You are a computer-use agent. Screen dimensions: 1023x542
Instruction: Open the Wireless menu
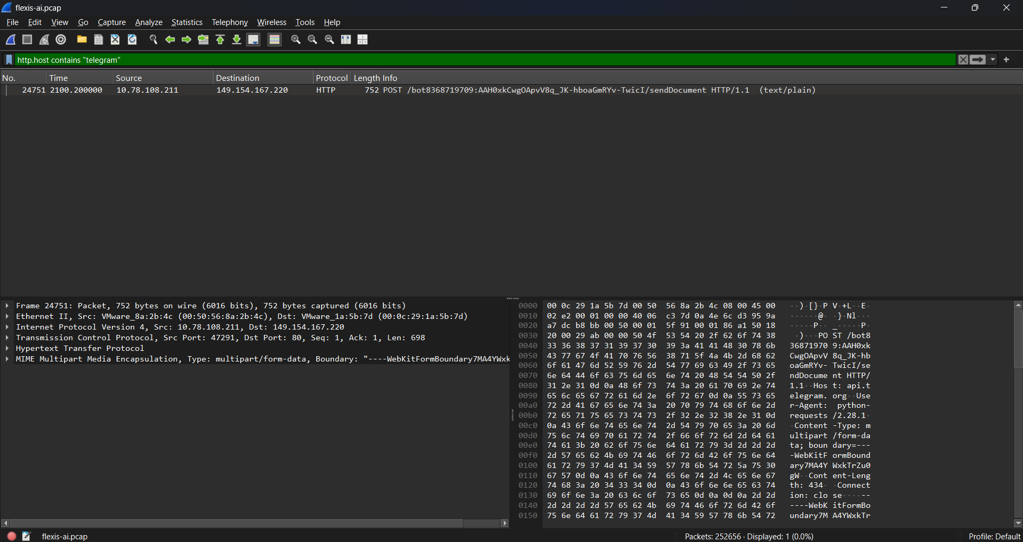272,22
